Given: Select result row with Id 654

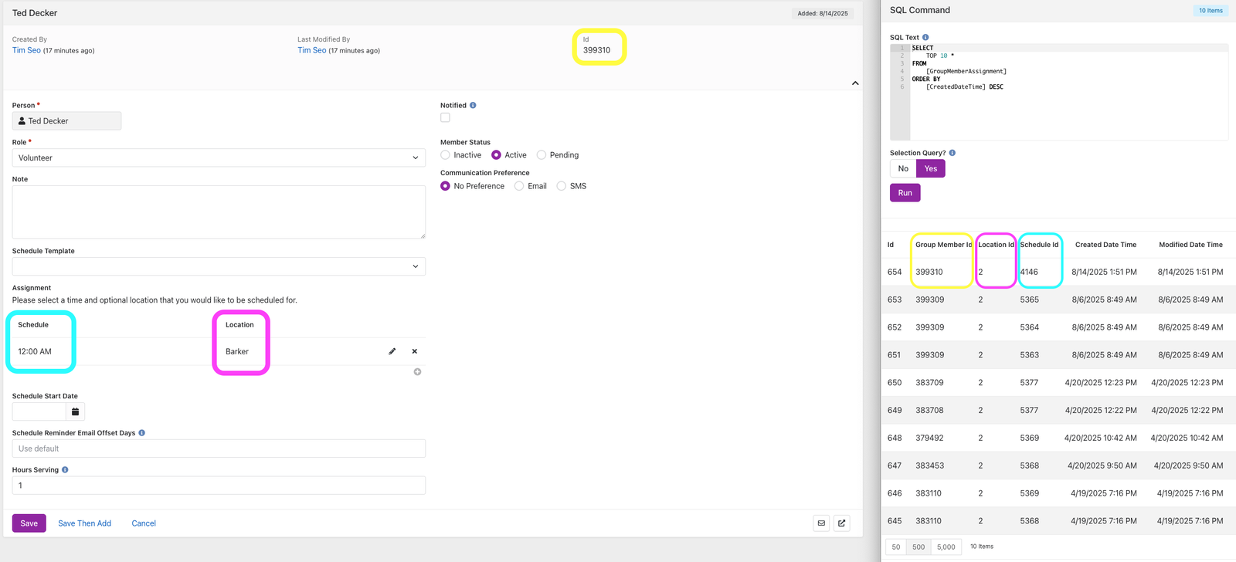Looking at the screenshot, I should (x=1058, y=272).
